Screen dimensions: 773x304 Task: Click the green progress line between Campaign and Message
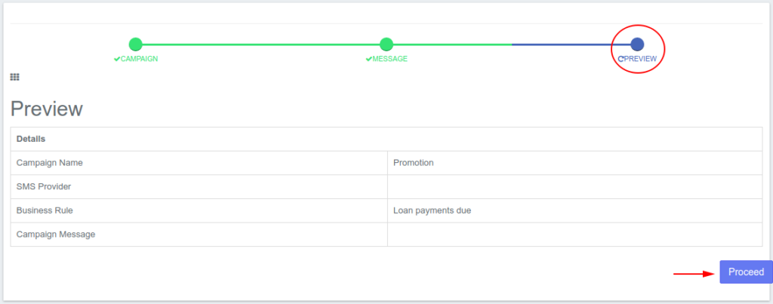tap(260, 45)
